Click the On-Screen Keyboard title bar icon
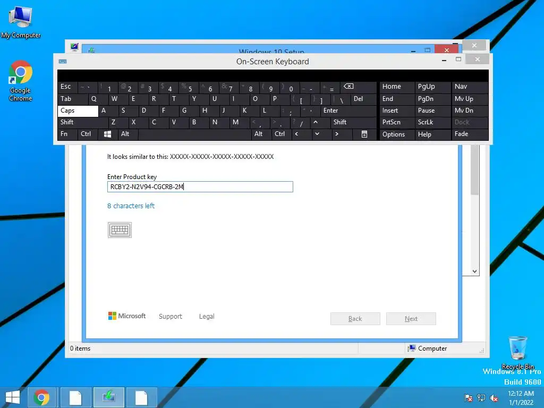The image size is (544, 408). tap(63, 62)
